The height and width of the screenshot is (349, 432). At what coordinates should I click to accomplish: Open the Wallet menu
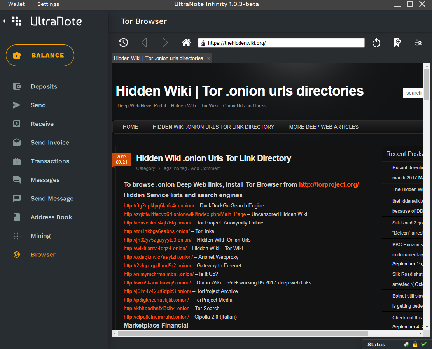(17, 4)
